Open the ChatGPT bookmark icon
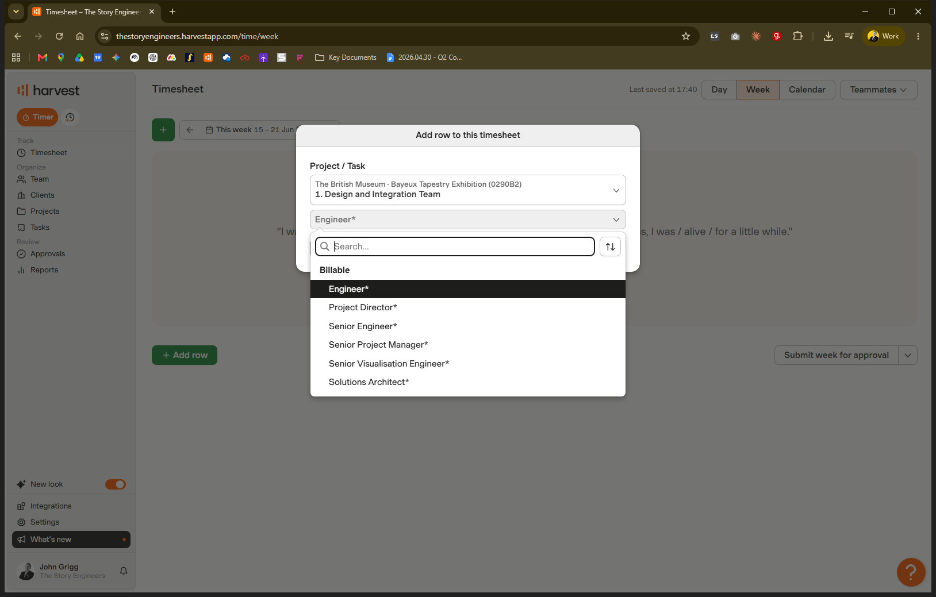Viewport: 936px width, 597px height. [x=153, y=57]
